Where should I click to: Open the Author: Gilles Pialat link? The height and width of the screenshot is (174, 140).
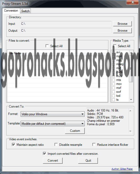(122, 169)
